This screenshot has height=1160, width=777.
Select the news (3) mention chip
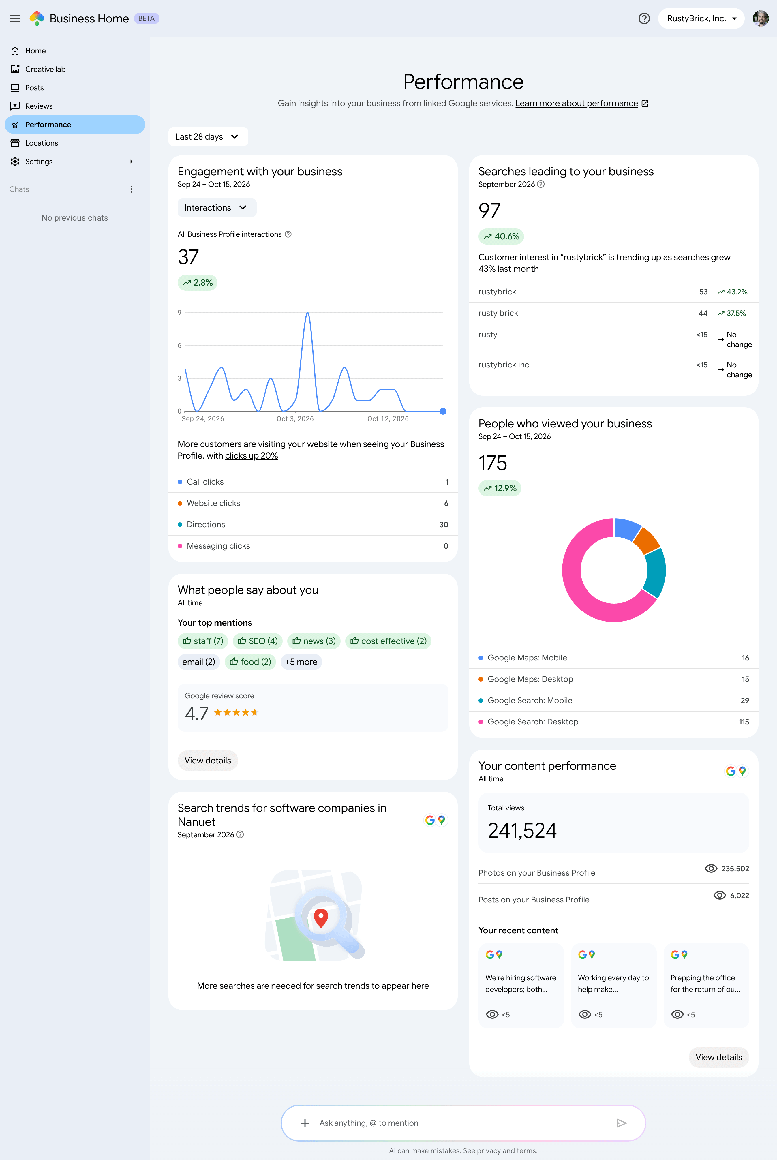pyautogui.click(x=314, y=641)
